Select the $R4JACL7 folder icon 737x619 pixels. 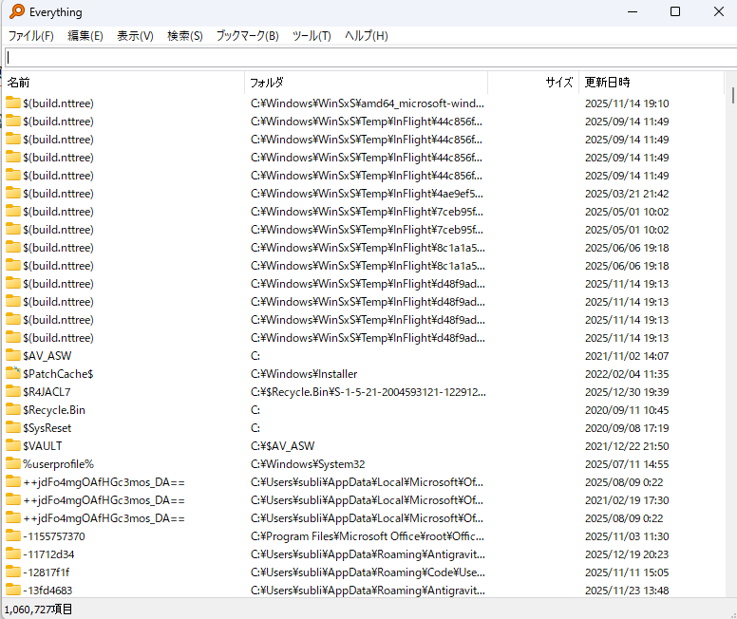(x=13, y=391)
